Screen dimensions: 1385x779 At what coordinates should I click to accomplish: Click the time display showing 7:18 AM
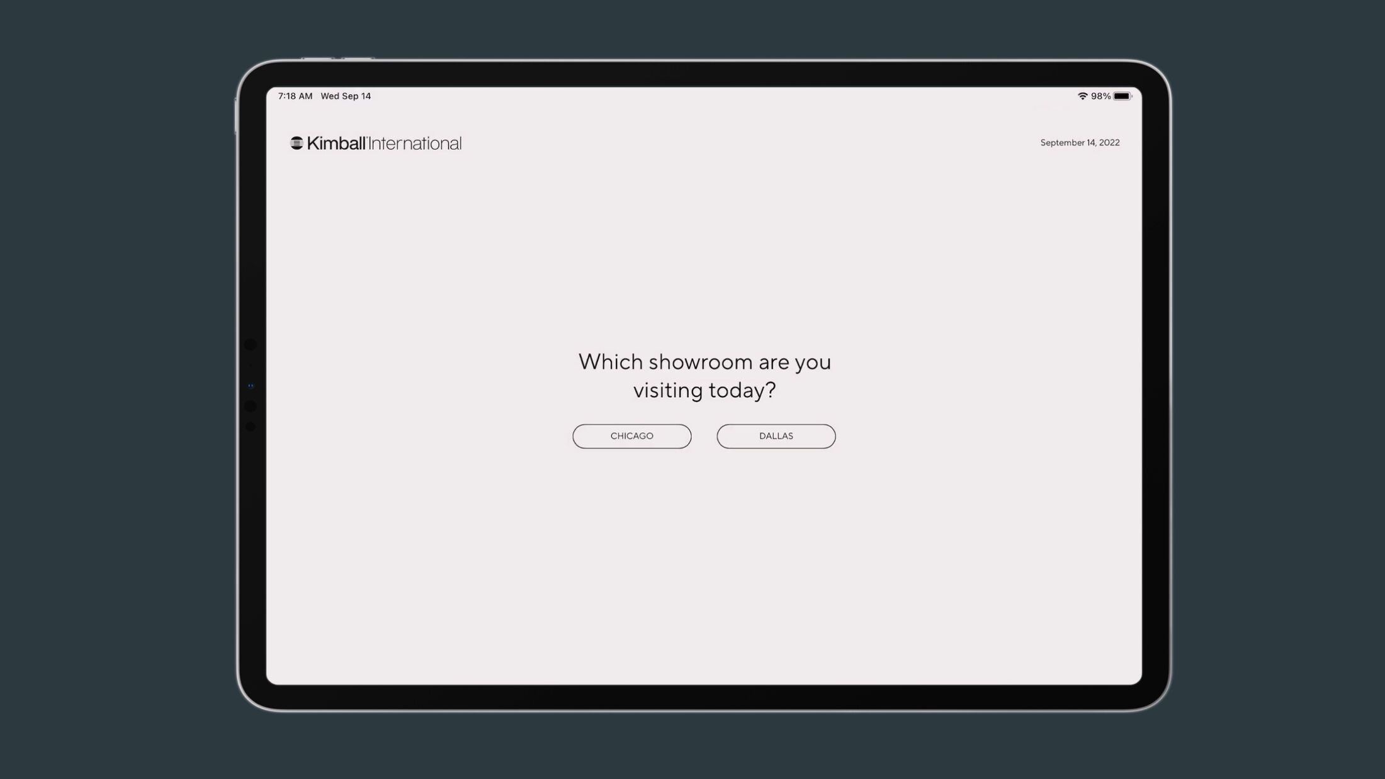(x=295, y=95)
